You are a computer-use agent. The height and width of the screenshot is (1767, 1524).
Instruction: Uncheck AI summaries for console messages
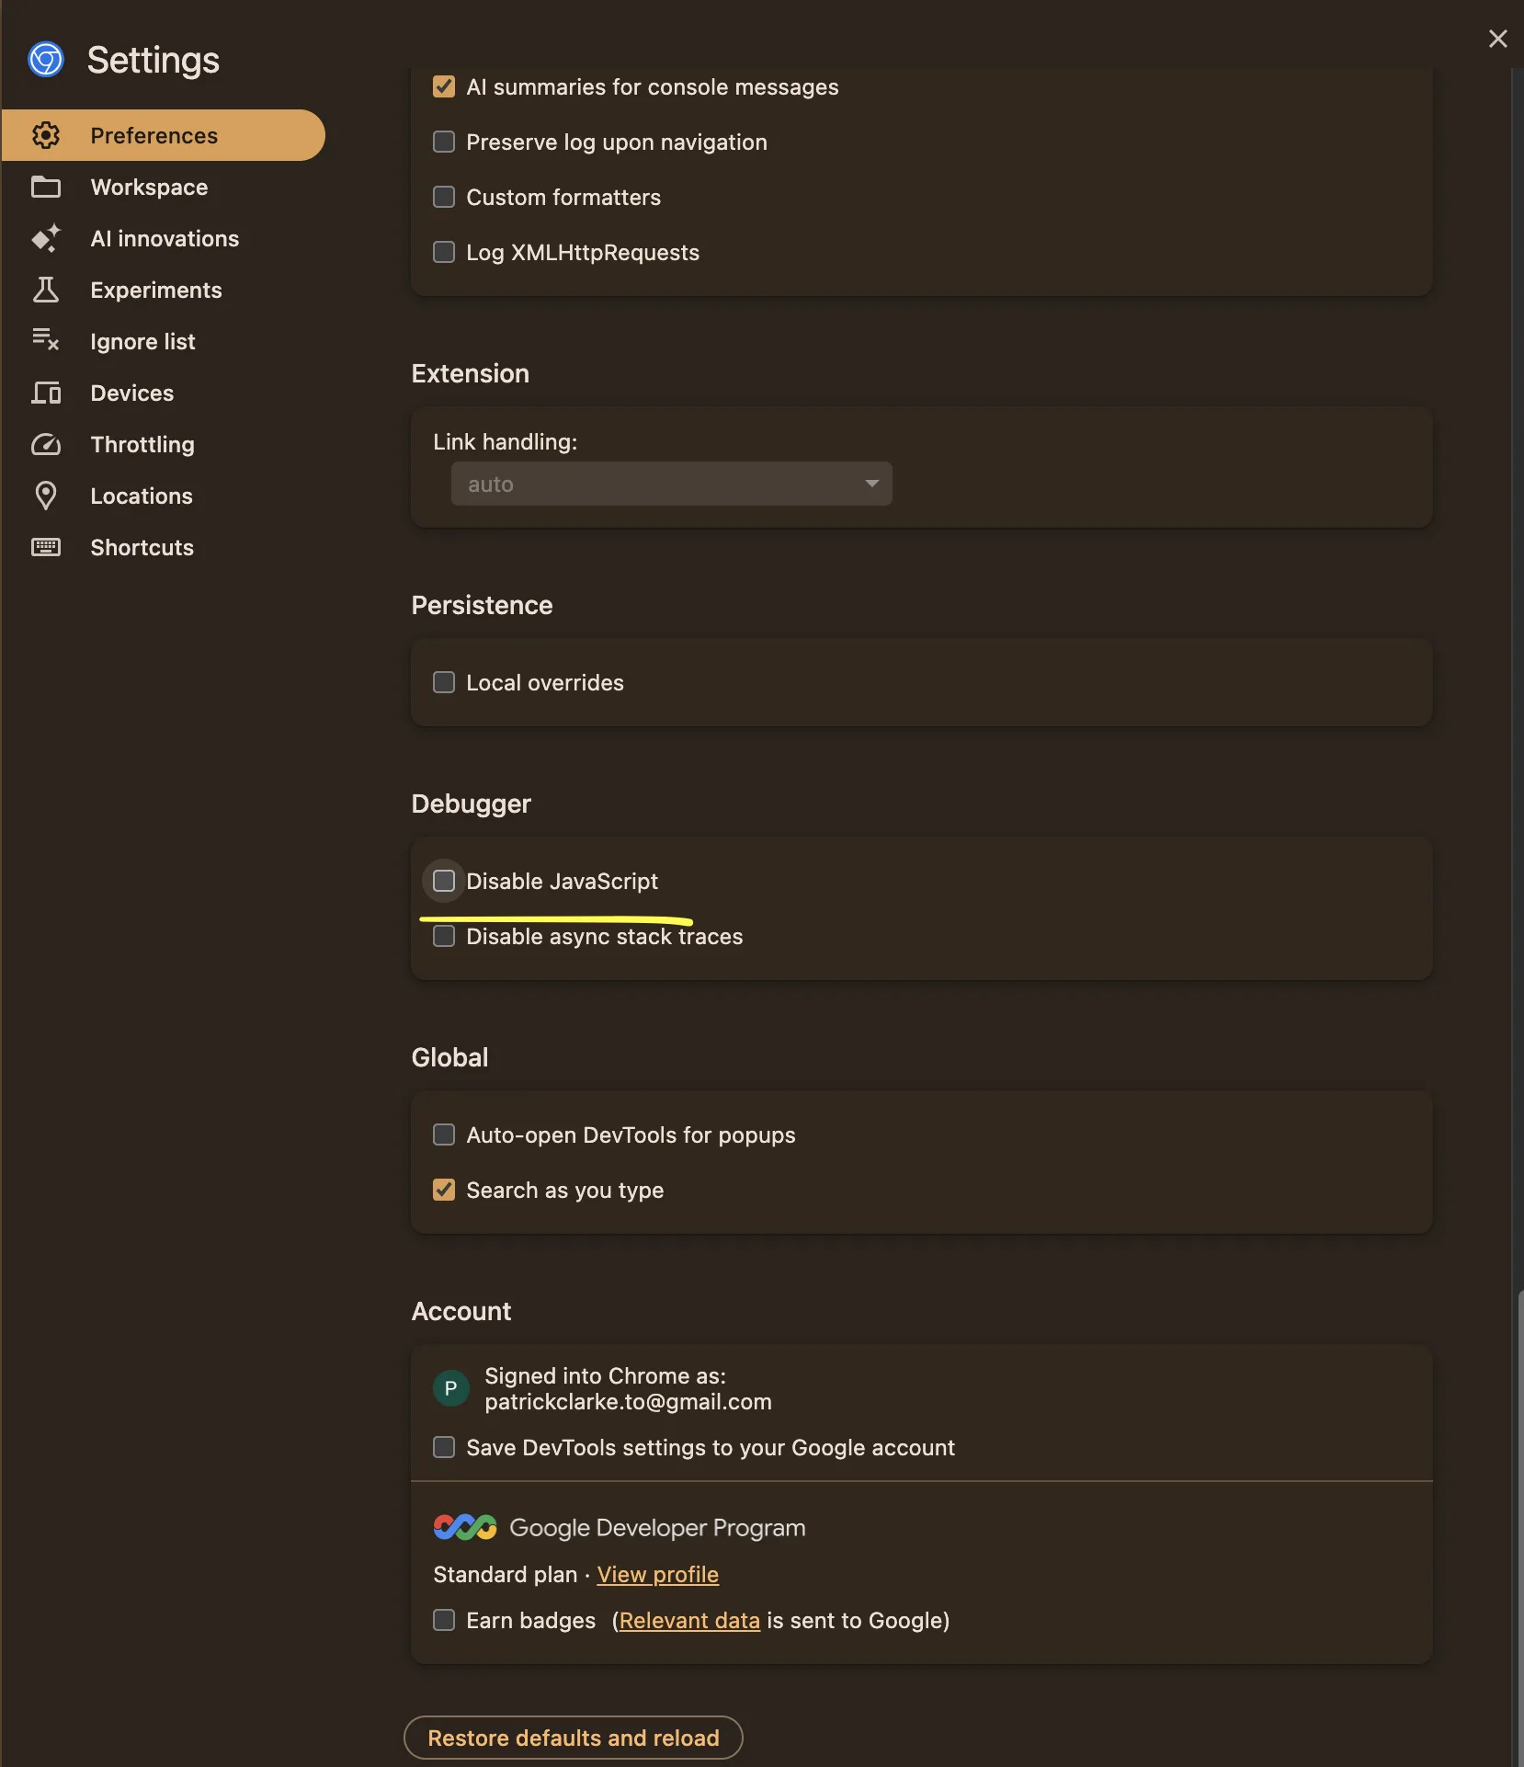pos(444,86)
